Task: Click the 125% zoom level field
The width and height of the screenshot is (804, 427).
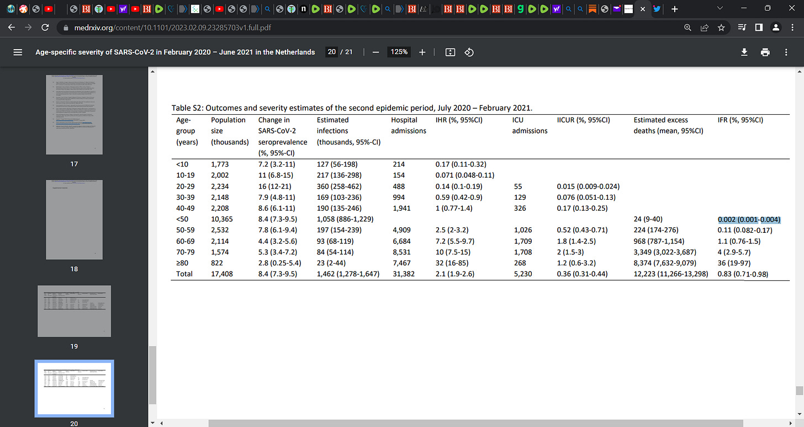Action: (x=399, y=52)
